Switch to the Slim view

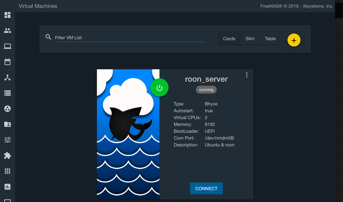[x=250, y=39]
